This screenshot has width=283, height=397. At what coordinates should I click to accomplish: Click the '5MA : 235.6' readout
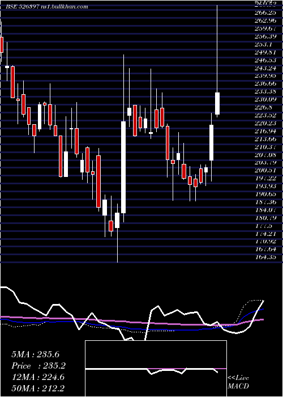pos(35,354)
